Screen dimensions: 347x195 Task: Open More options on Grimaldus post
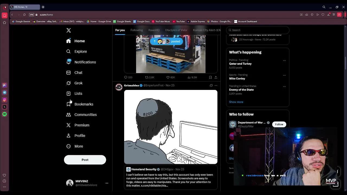coord(216,85)
